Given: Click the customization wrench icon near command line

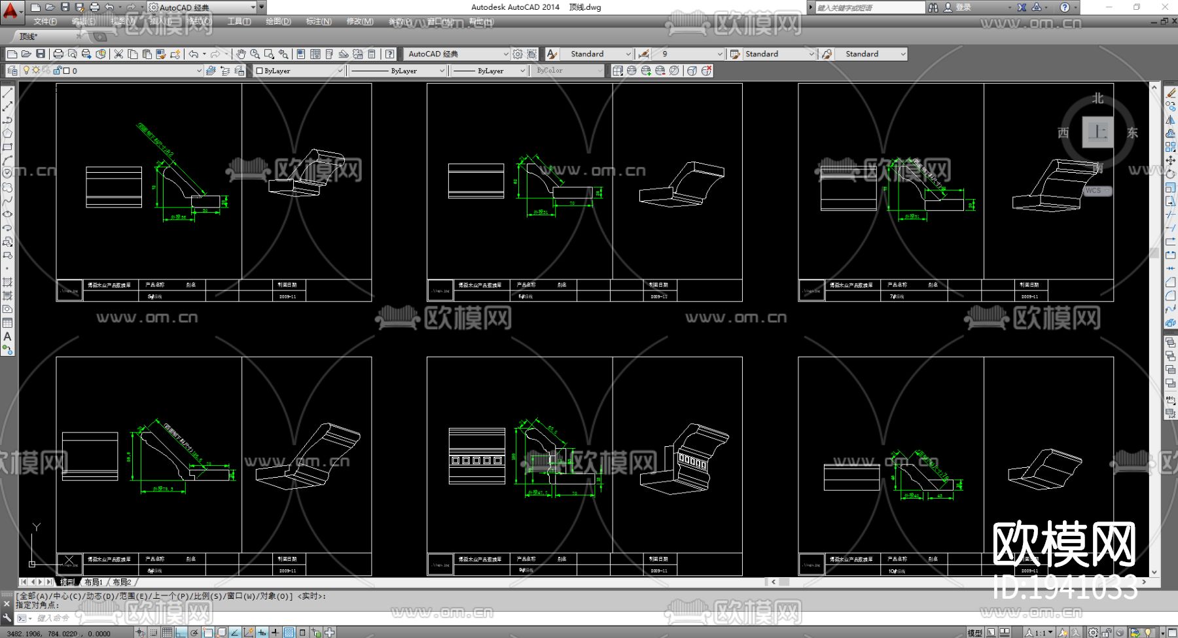Looking at the screenshot, I should tap(7, 617).
